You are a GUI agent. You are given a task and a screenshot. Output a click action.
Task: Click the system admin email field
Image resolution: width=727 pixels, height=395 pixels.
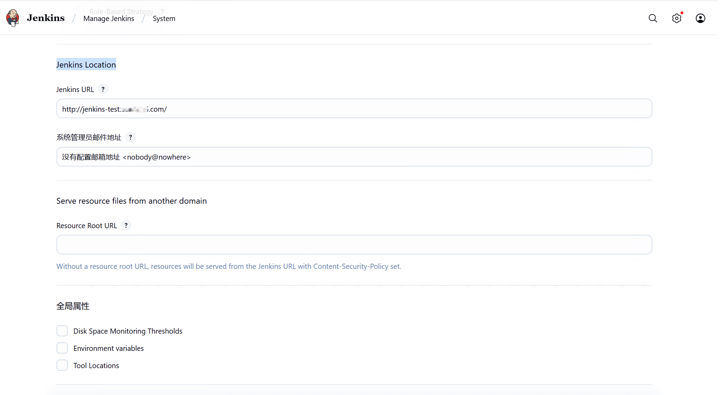[354, 157]
